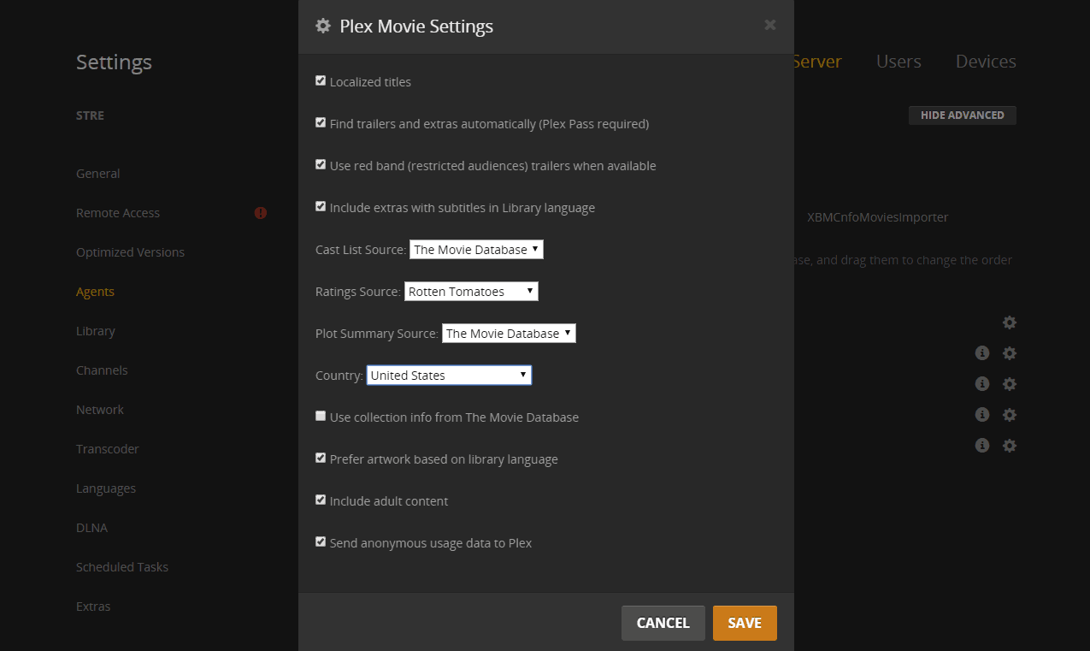This screenshot has height=651, width=1090.
Task: Click the Settings page heading
Action: coord(114,62)
